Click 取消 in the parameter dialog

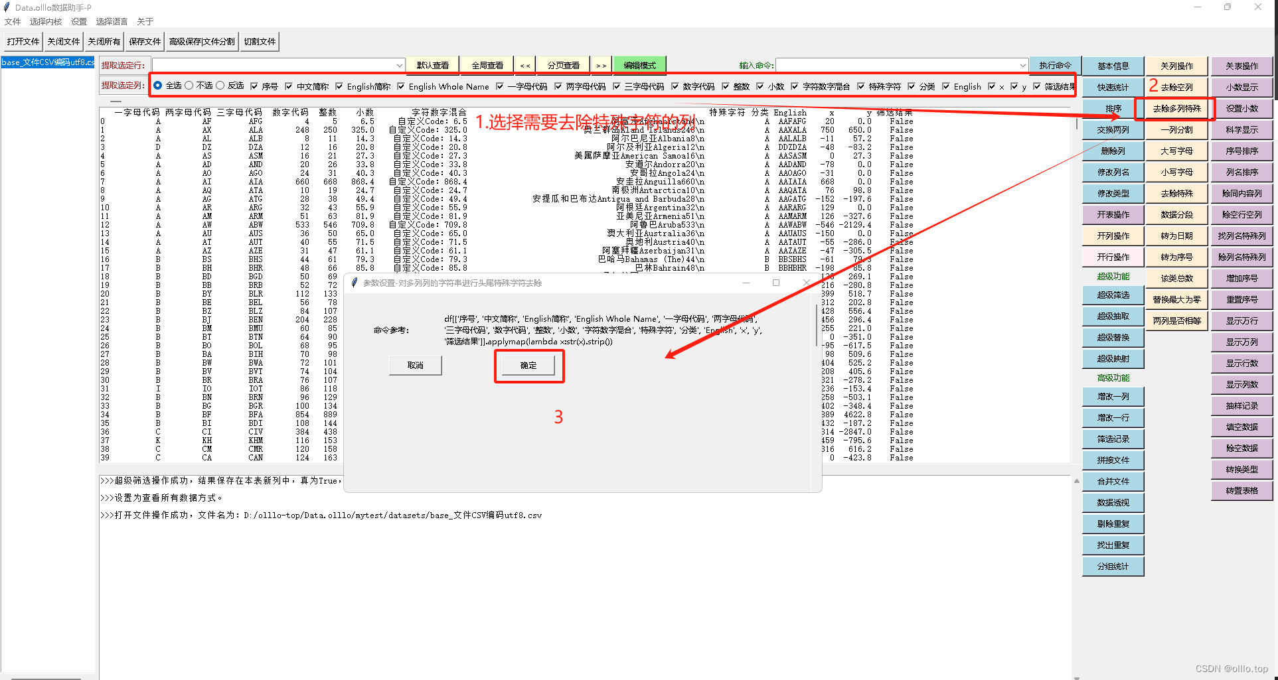pyautogui.click(x=415, y=365)
